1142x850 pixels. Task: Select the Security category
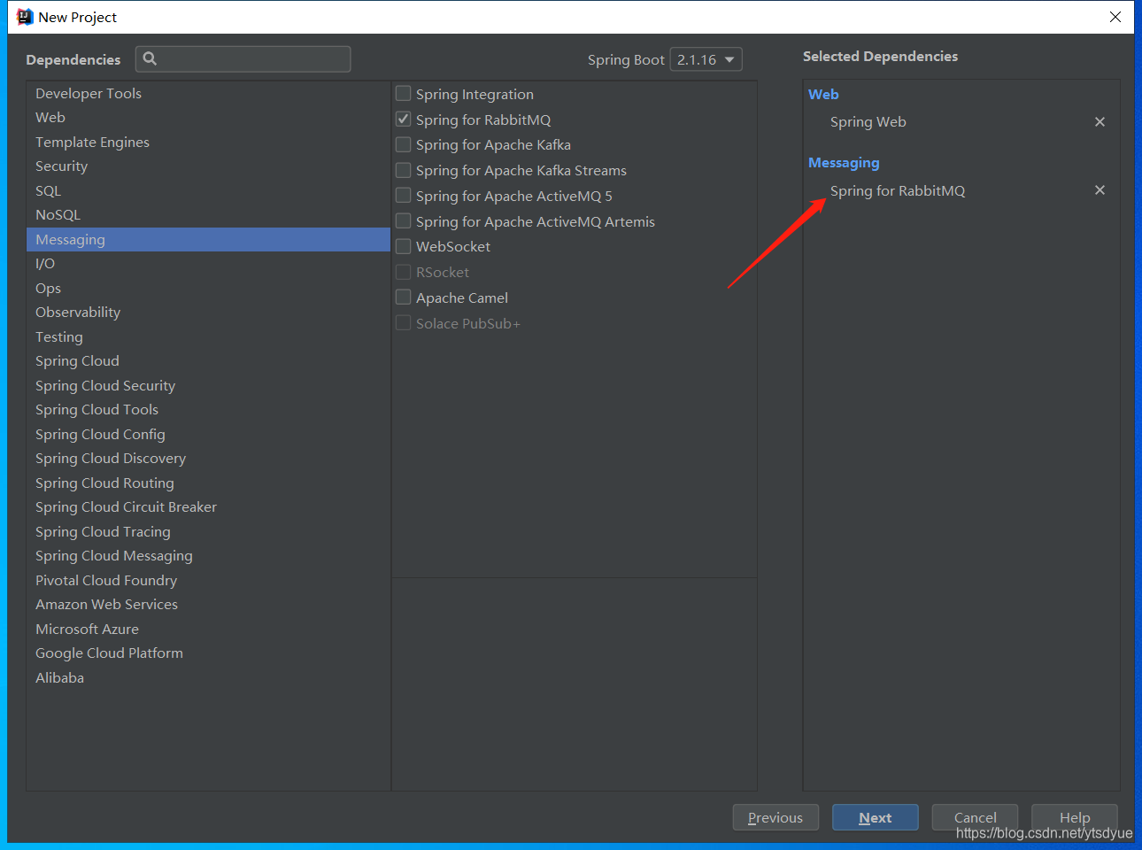[x=208, y=166]
